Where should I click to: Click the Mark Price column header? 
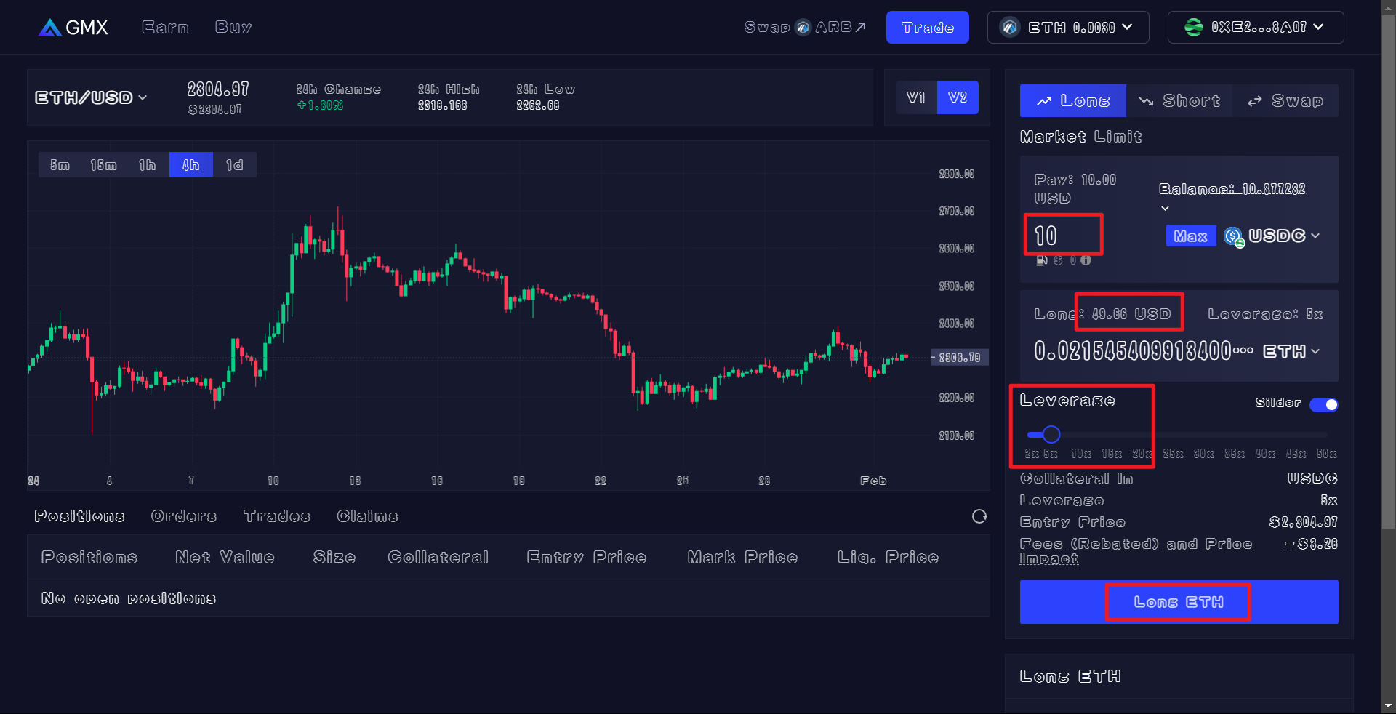point(742,558)
